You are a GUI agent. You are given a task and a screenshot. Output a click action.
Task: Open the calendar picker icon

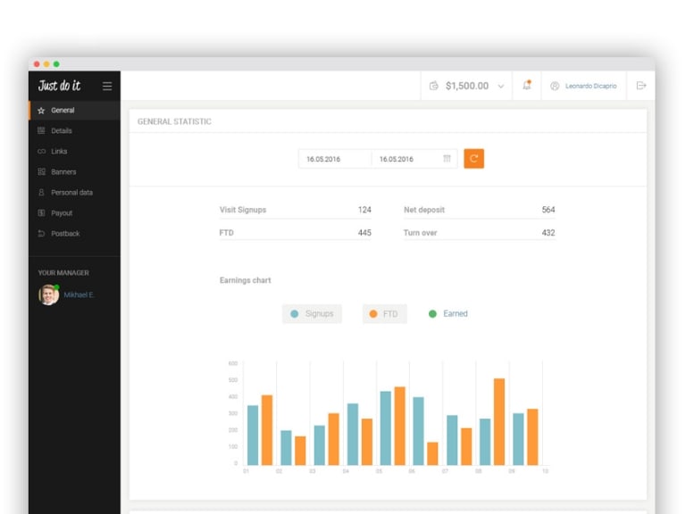coord(447,159)
